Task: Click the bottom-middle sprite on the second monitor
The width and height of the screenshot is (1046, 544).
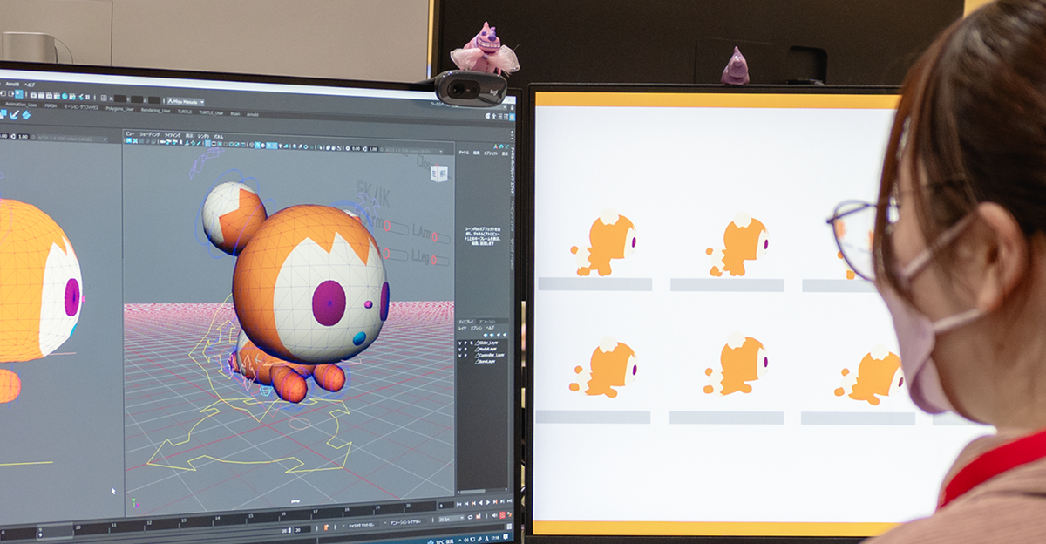Action: tap(736, 365)
